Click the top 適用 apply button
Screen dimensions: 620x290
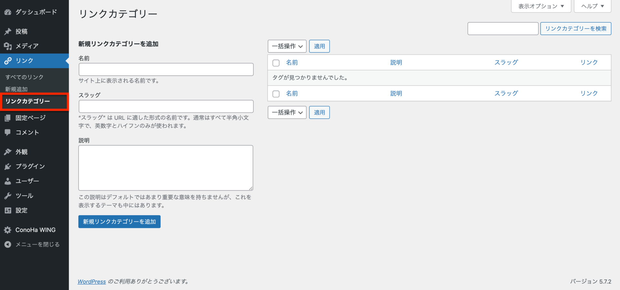pos(319,46)
